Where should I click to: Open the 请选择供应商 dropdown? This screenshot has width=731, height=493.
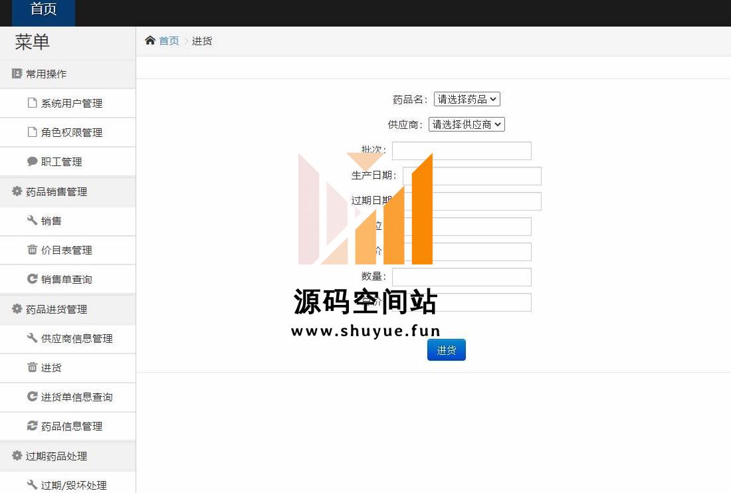coord(467,124)
